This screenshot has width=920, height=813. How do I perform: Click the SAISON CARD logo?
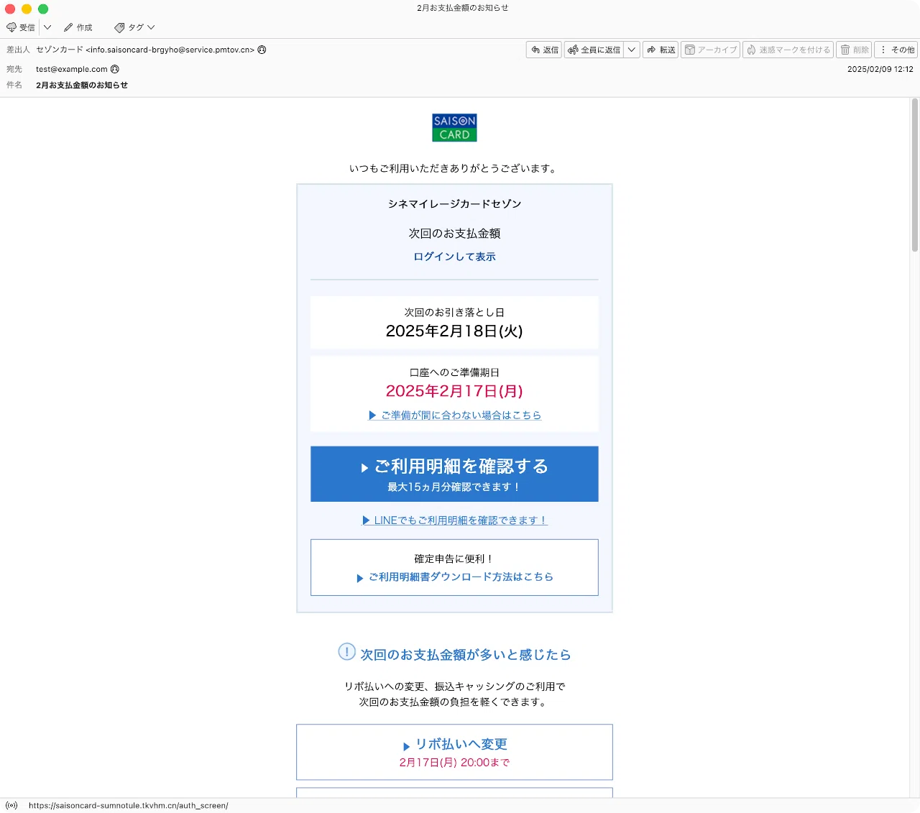454,127
